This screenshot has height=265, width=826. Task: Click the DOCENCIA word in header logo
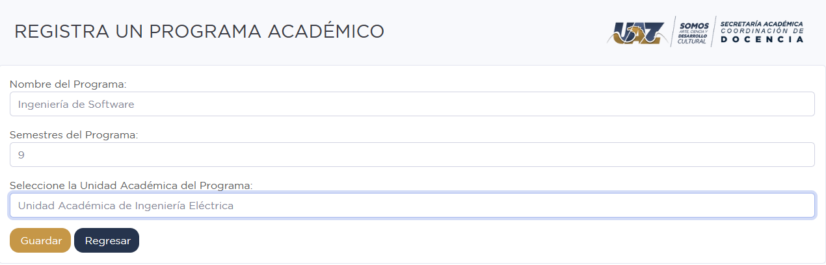[762, 40]
